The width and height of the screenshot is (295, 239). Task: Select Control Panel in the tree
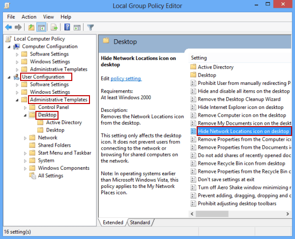[53, 107]
